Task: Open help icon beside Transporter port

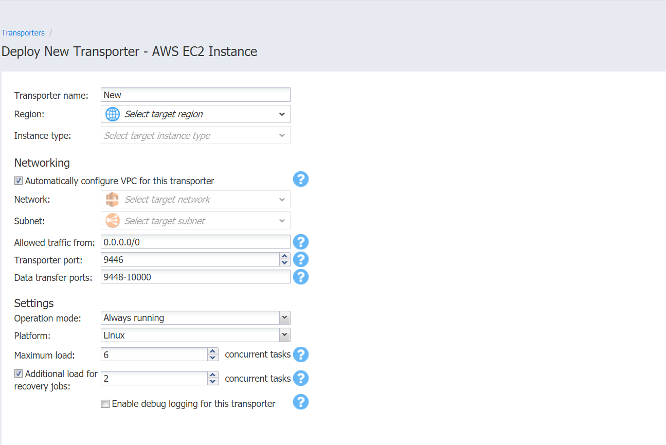Action: click(x=301, y=259)
